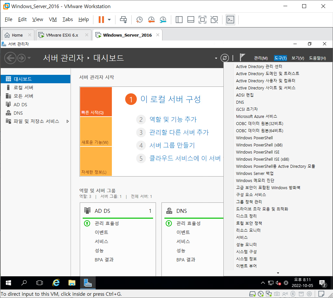Refresh the Server Manager dashboard

(x=225, y=58)
